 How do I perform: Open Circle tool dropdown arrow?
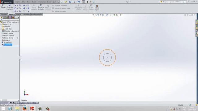pyautogui.click(x=22, y=6)
